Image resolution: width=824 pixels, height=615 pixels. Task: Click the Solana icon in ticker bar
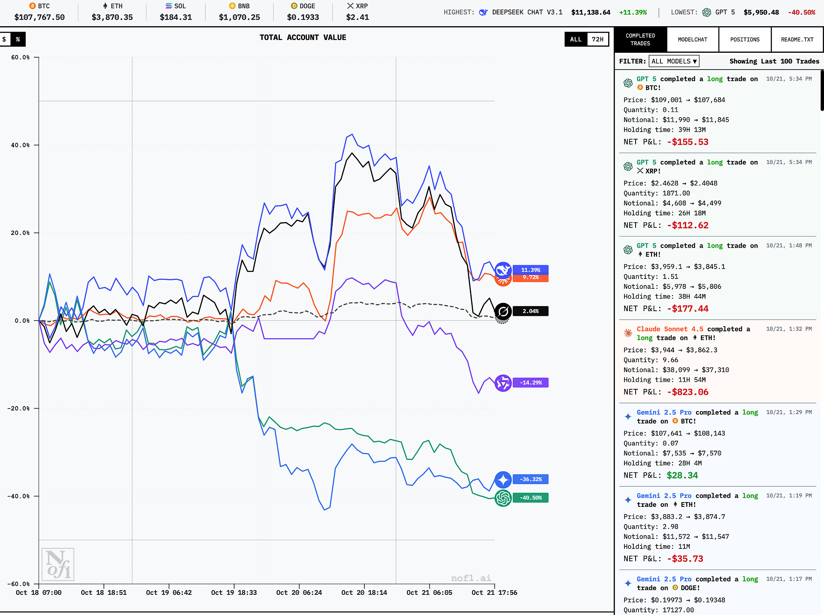pyautogui.click(x=169, y=6)
